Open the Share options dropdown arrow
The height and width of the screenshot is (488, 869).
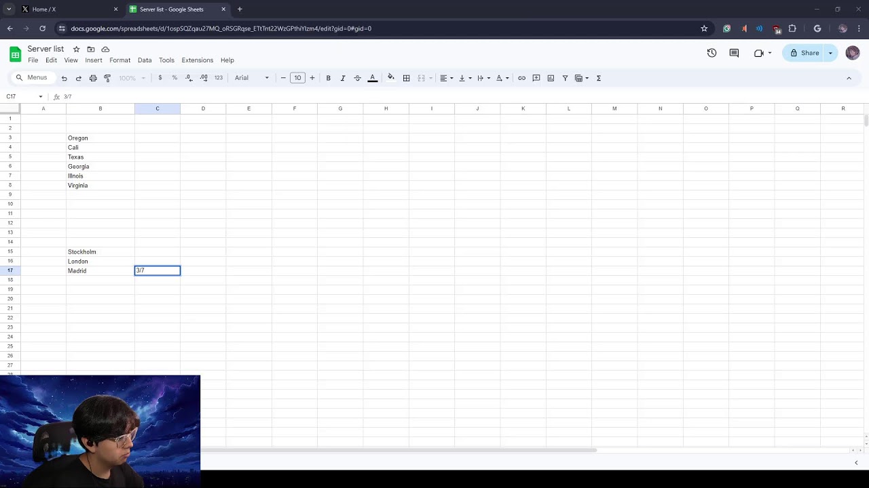point(830,53)
